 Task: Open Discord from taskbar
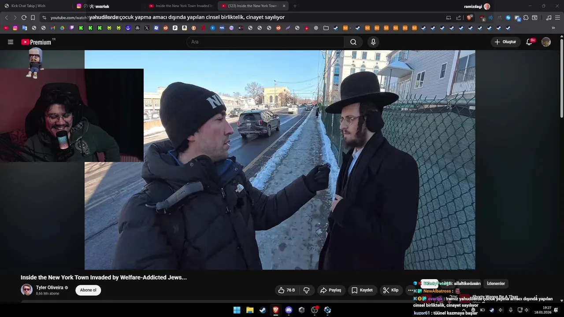tap(289, 310)
